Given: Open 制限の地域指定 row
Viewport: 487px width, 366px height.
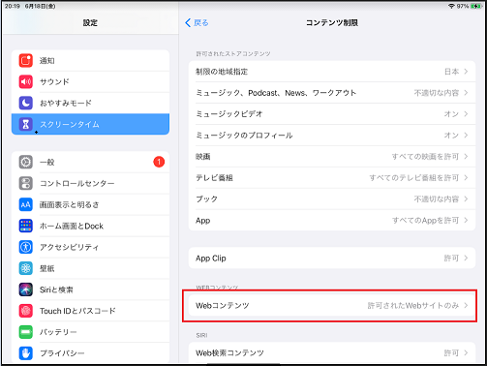Looking at the screenshot, I should point(332,72).
